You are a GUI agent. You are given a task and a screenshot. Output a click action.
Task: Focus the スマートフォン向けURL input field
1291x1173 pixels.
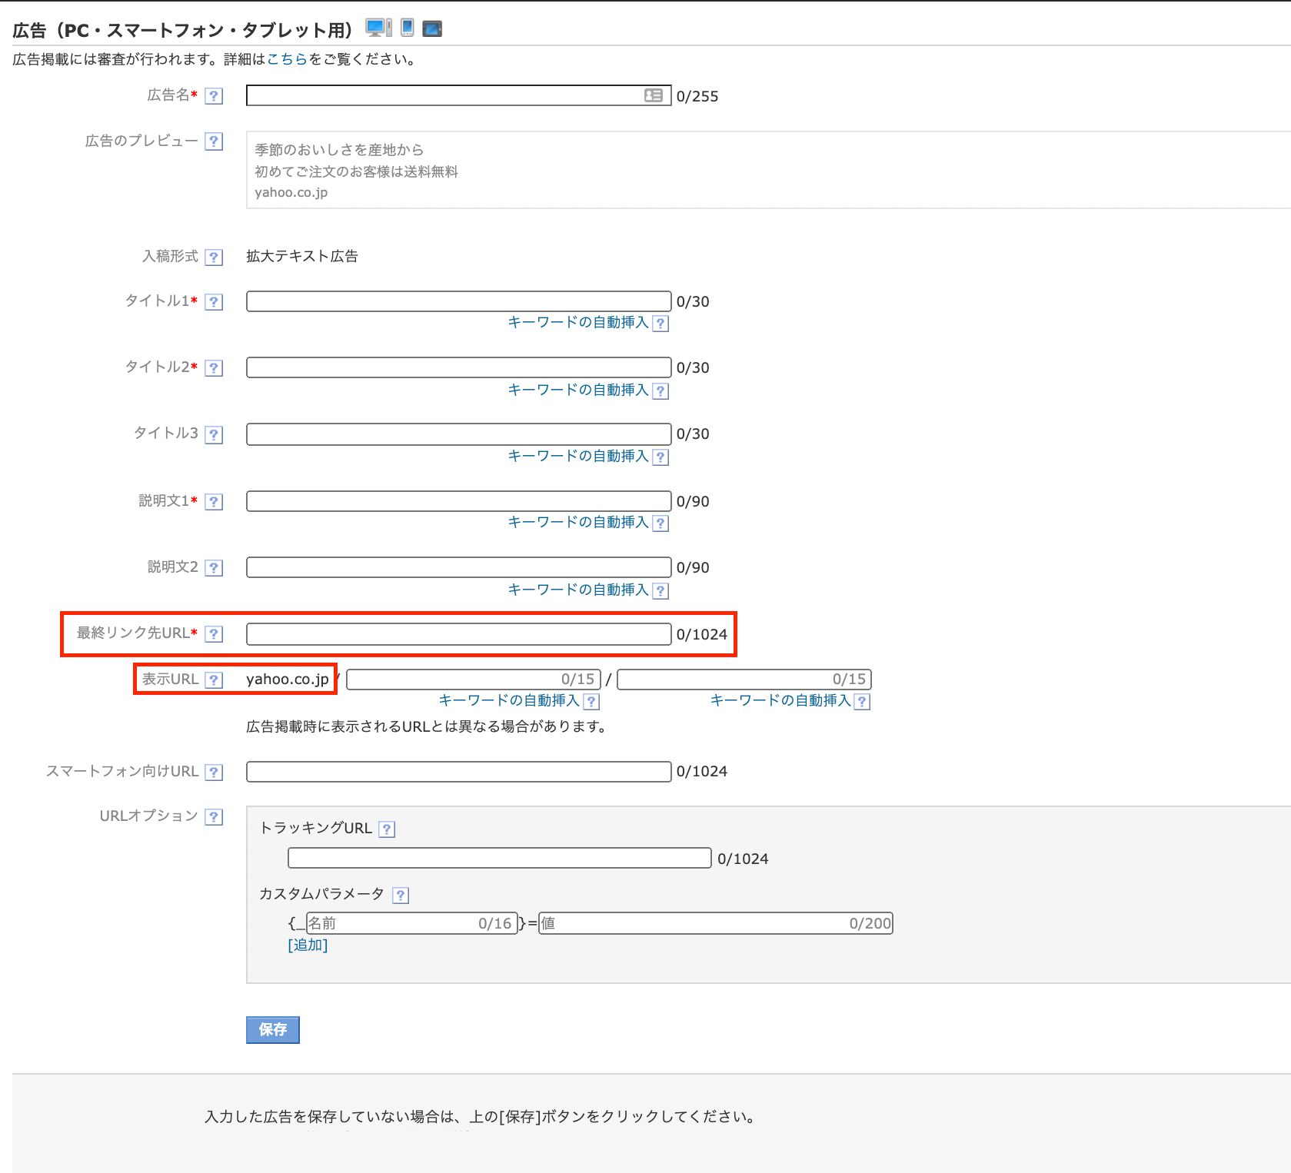459,772
